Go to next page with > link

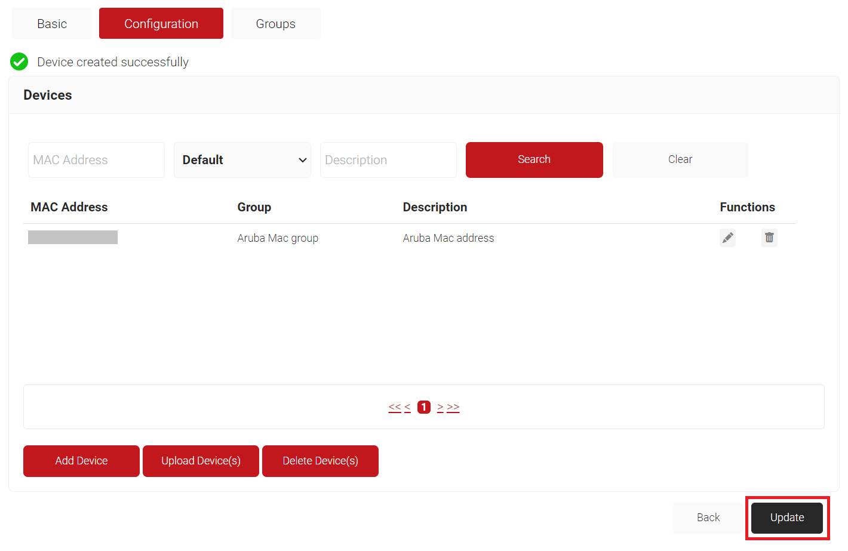point(440,407)
